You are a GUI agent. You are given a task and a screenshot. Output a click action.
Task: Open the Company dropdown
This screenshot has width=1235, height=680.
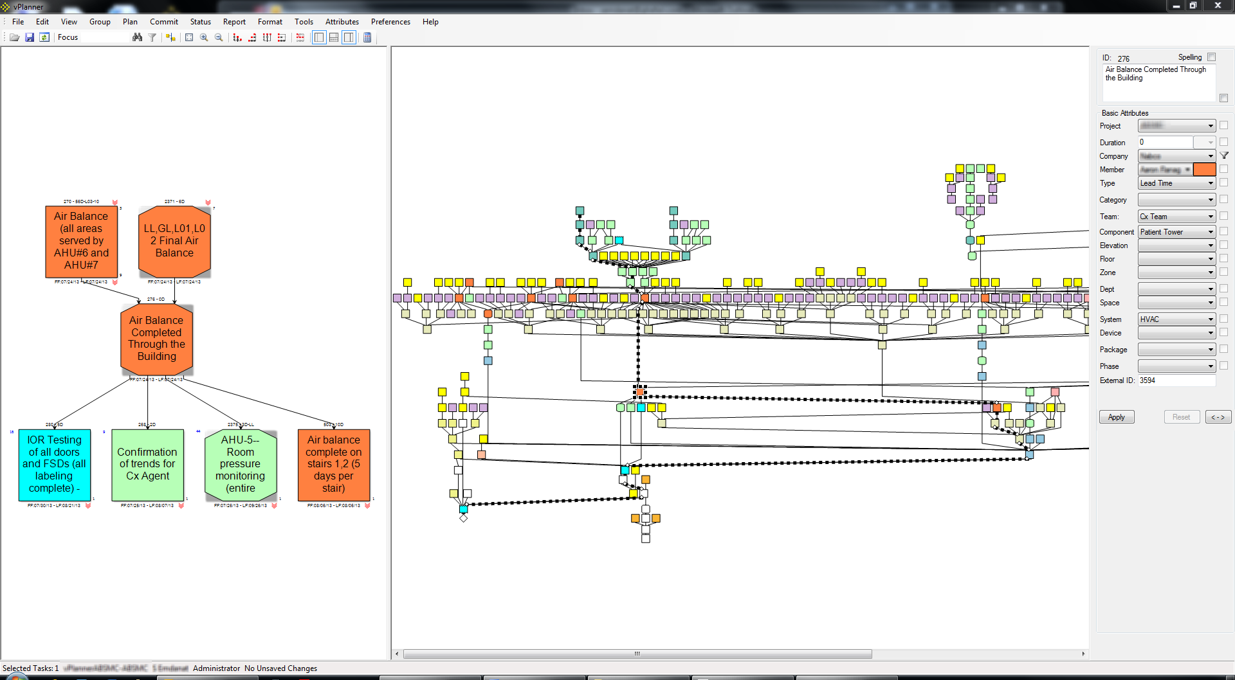pyautogui.click(x=1176, y=156)
